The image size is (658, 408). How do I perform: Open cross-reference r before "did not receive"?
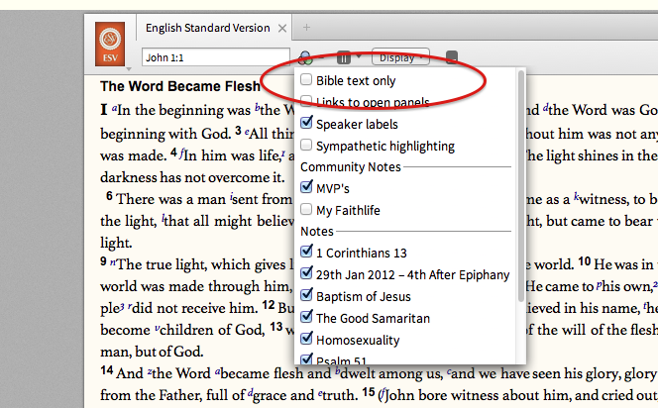coord(129,307)
